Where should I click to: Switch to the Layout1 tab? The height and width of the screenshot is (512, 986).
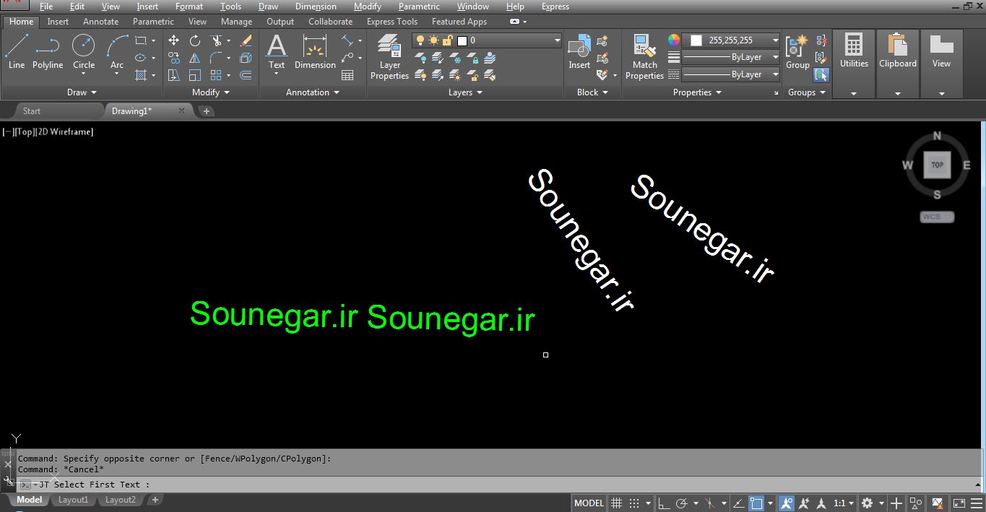[x=73, y=500]
